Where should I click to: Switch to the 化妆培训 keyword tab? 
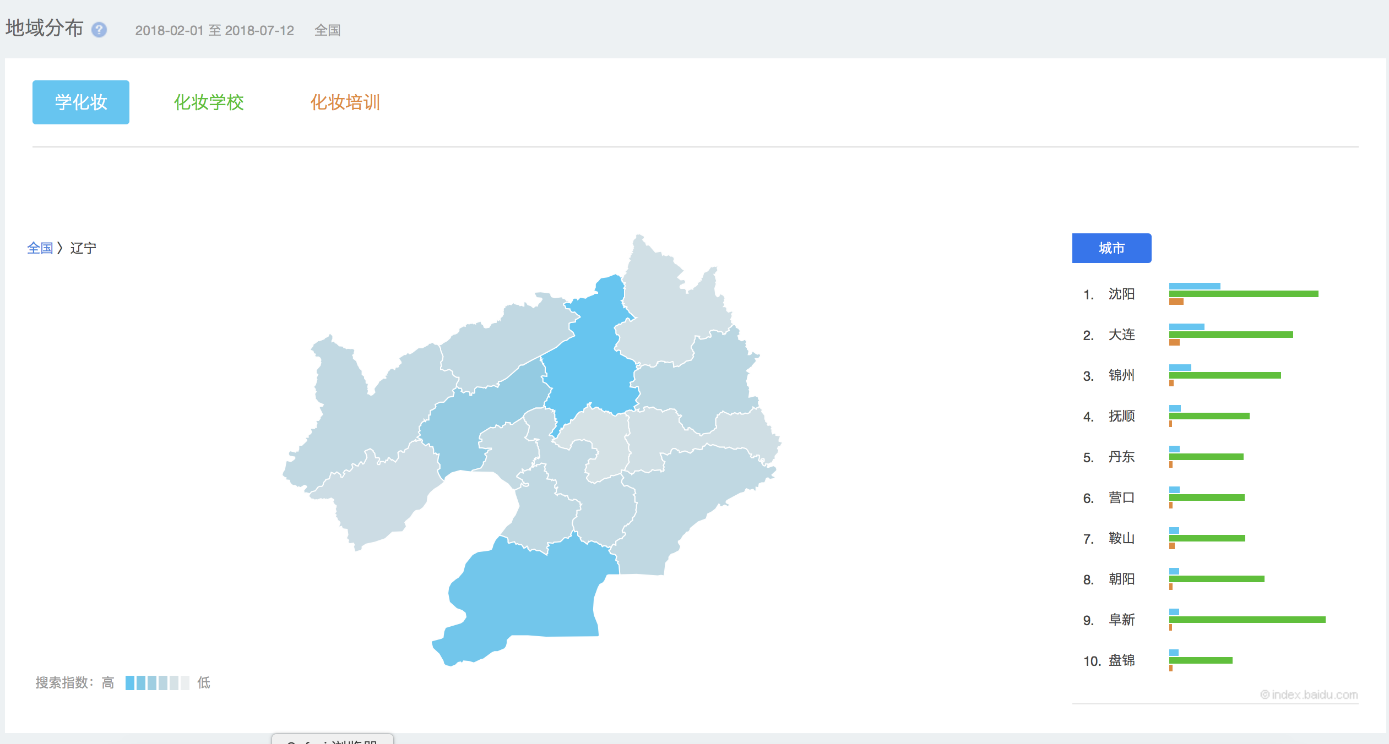click(x=345, y=102)
